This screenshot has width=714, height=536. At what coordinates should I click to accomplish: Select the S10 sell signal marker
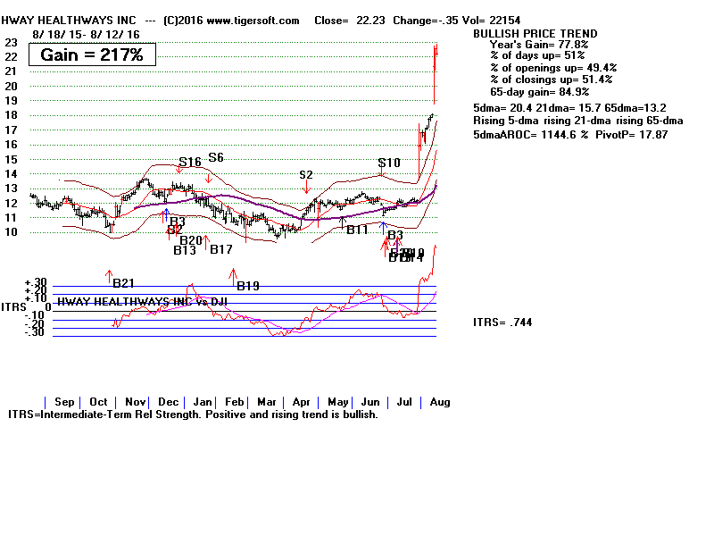[388, 163]
